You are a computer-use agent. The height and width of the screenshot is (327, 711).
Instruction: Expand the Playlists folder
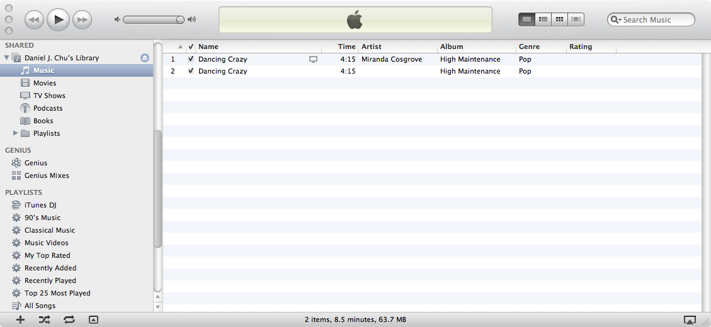tap(15, 133)
